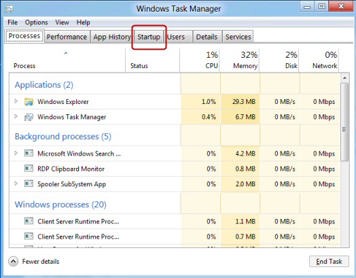
Task: Click the RDP Clipboard Monitor process icon
Action: pyautogui.click(x=29, y=169)
